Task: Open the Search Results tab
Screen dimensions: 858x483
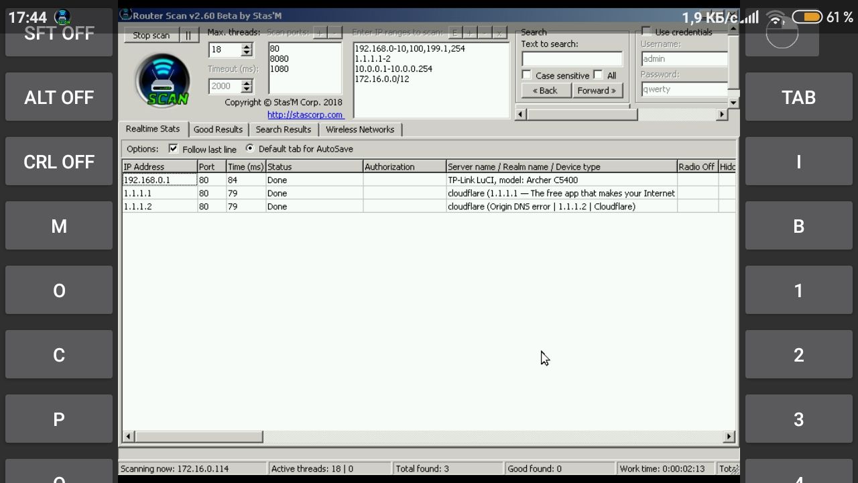Action: point(284,129)
